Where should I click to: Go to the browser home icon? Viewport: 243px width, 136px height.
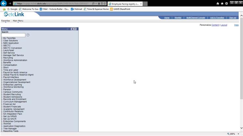(218, 3)
